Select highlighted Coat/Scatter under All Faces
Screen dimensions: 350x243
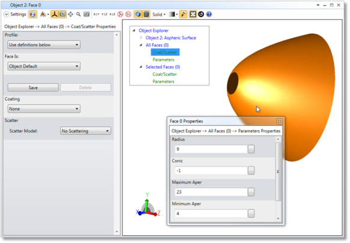pos(165,52)
